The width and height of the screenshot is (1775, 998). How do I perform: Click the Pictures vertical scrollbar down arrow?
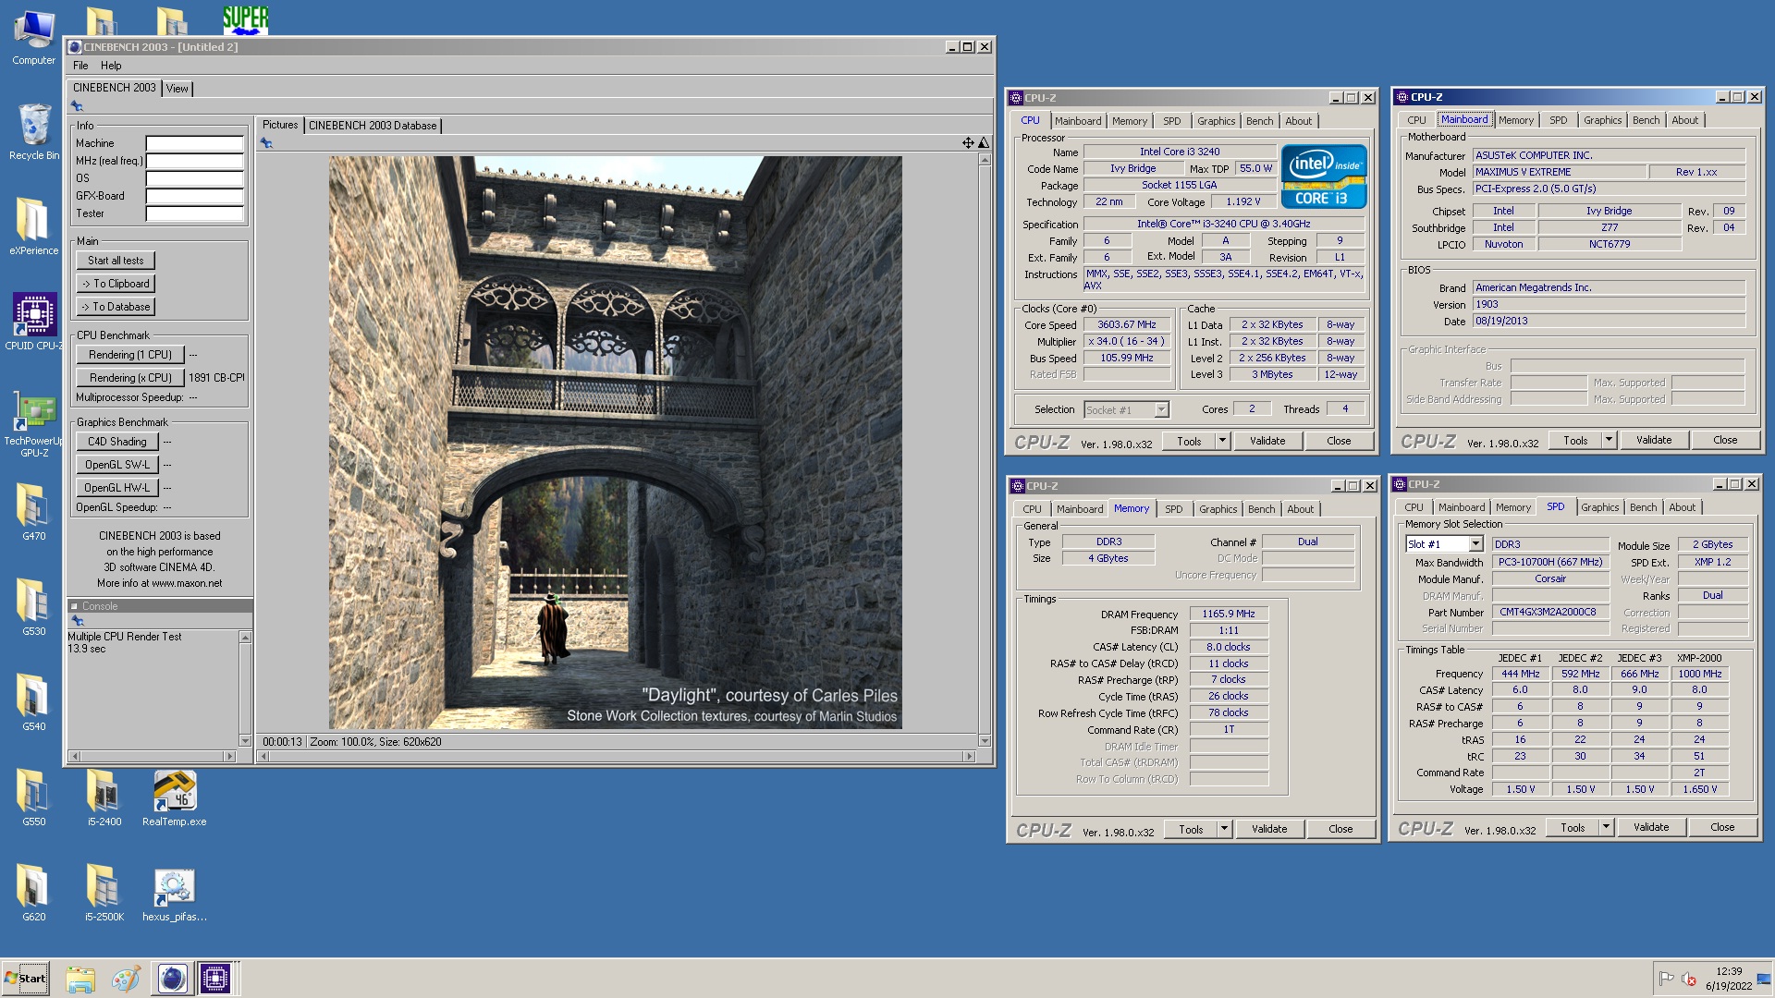(984, 740)
